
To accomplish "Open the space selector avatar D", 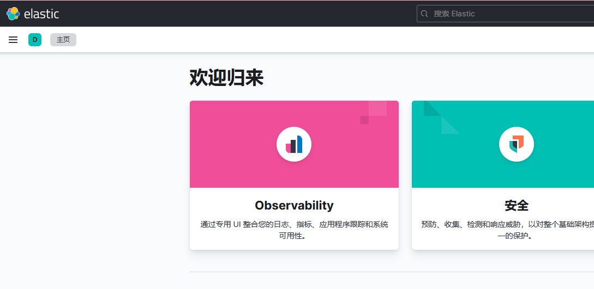I will 35,40.
